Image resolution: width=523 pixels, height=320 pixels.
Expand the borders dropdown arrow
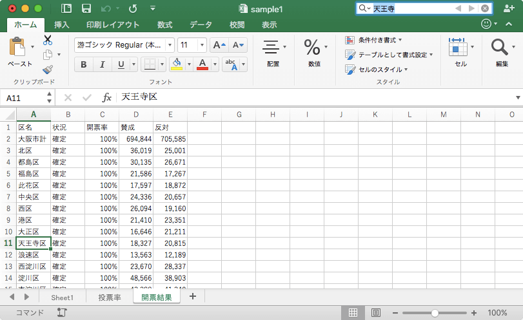162,64
